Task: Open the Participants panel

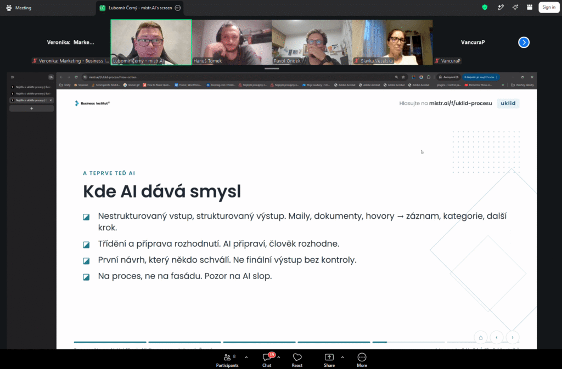Action: coord(227,360)
